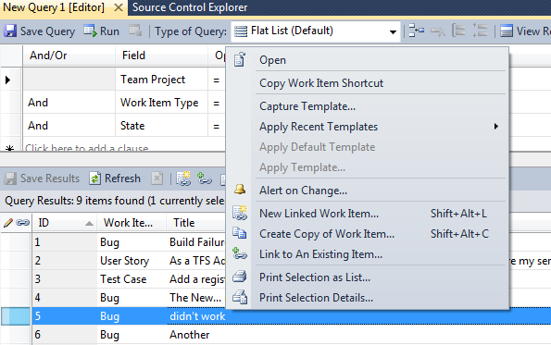This screenshot has height=345, width=551.
Task: Select Capture Template... menu entry
Action: click(x=307, y=106)
